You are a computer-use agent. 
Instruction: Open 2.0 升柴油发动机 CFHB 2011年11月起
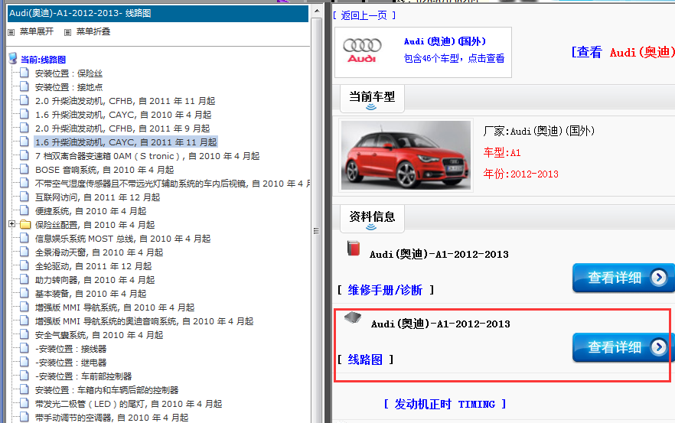(x=125, y=101)
